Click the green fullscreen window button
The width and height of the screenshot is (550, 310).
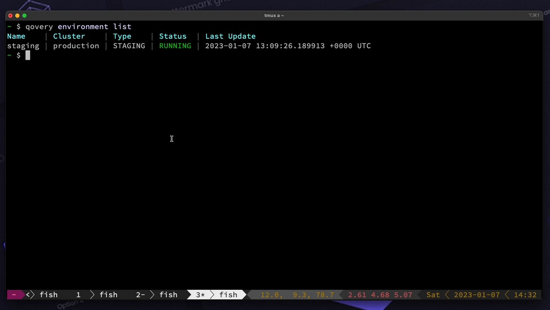point(24,15)
